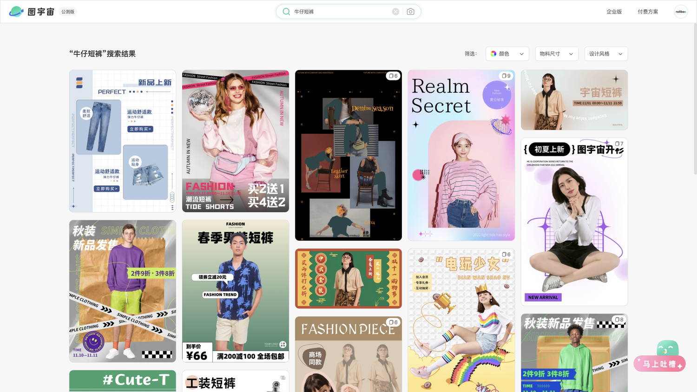Click the search magnifier icon
The width and height of the screenshot is (697, 392).
(286, 12)
